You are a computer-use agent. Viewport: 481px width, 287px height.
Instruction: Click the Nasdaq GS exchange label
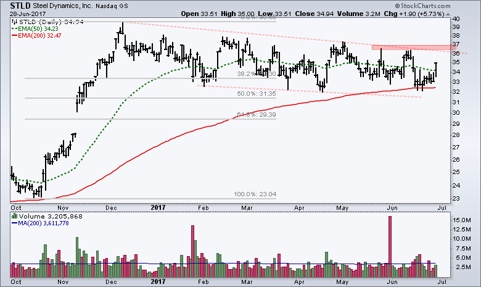(x=112, y=6)
